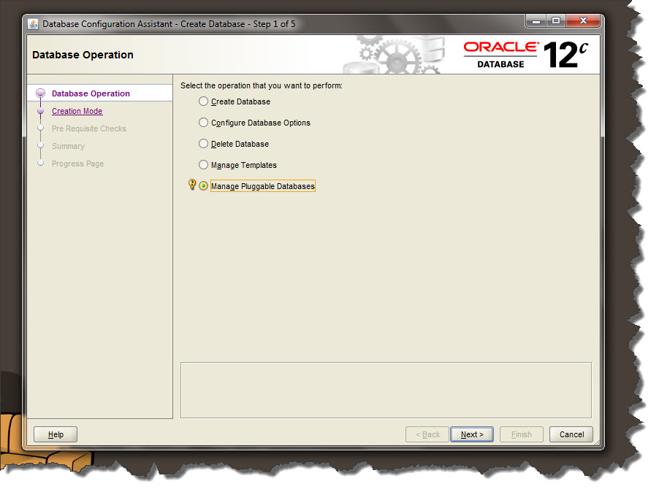Click the lightbulb hint icon beside Manage Pluggable Databases

click(x=191, y=185)
